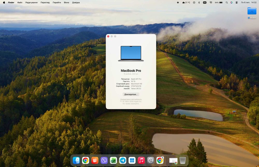Open the Windows app in Dock
This screenshot has width=259, height=167.
(x=132, y=160)
